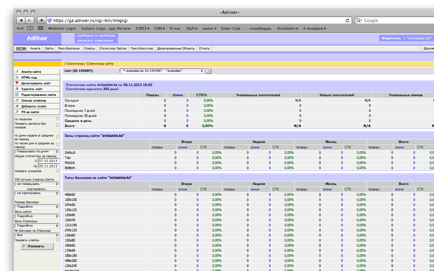Toggle the 'показать уникалов' checkbox
434x271 pixels.
[x=58, y=171]
